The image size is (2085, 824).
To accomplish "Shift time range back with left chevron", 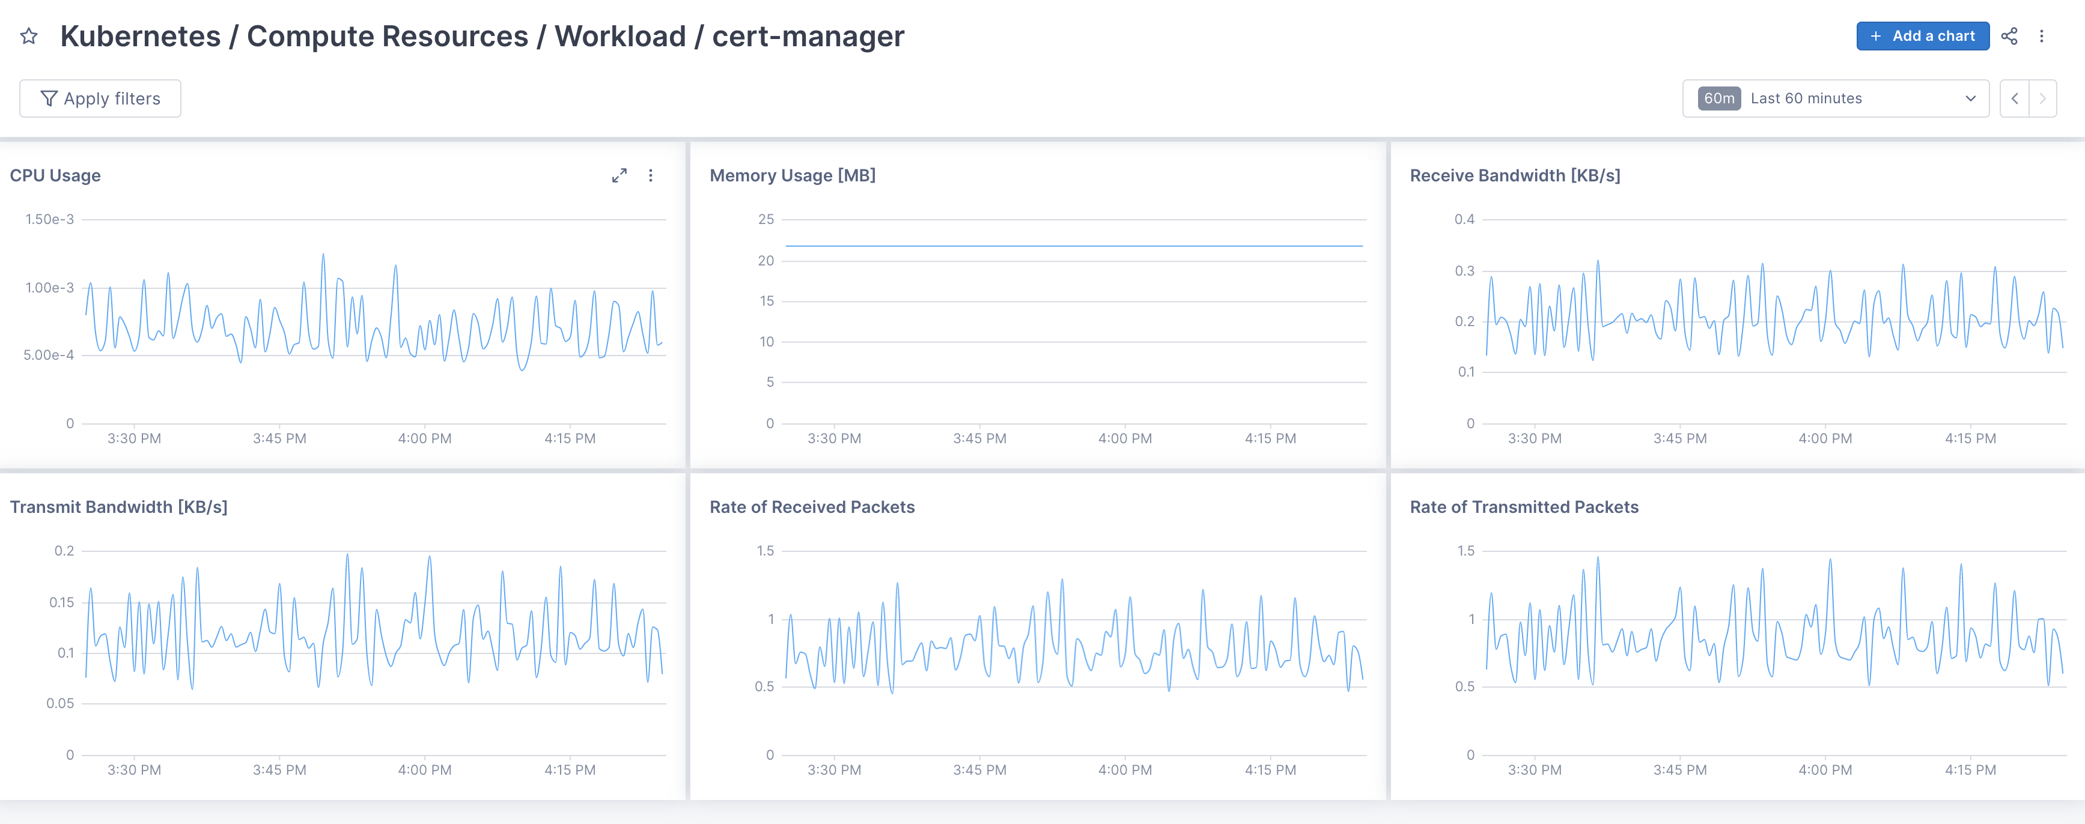I will point(2015,98).
